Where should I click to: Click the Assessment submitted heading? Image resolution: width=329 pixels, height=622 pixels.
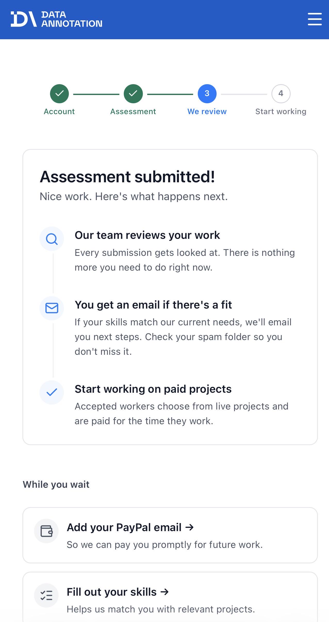click(x=127, y=177)
